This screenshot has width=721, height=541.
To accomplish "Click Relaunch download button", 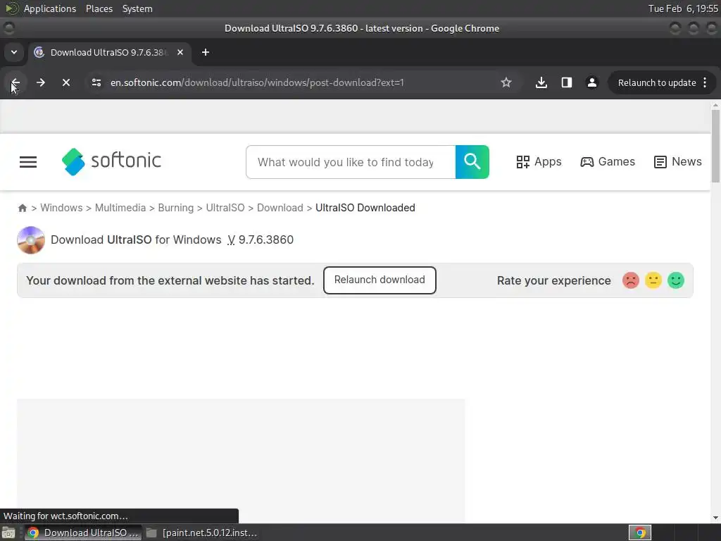I will coord(380,280).
